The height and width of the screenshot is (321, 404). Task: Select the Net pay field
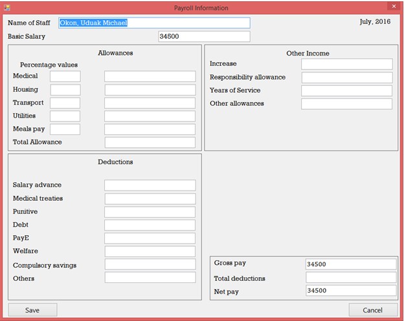click(351, 291)
